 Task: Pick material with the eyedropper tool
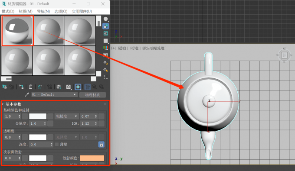click(27, 95)
